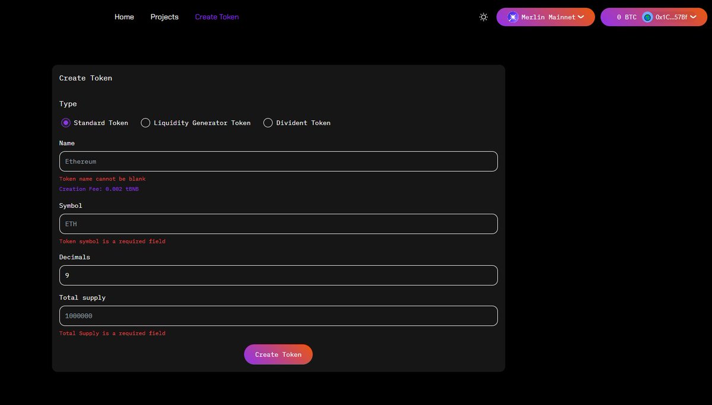Click 'Token symbol is a required field' message
This screenshot has width=712, height=405.
(112, 242)
